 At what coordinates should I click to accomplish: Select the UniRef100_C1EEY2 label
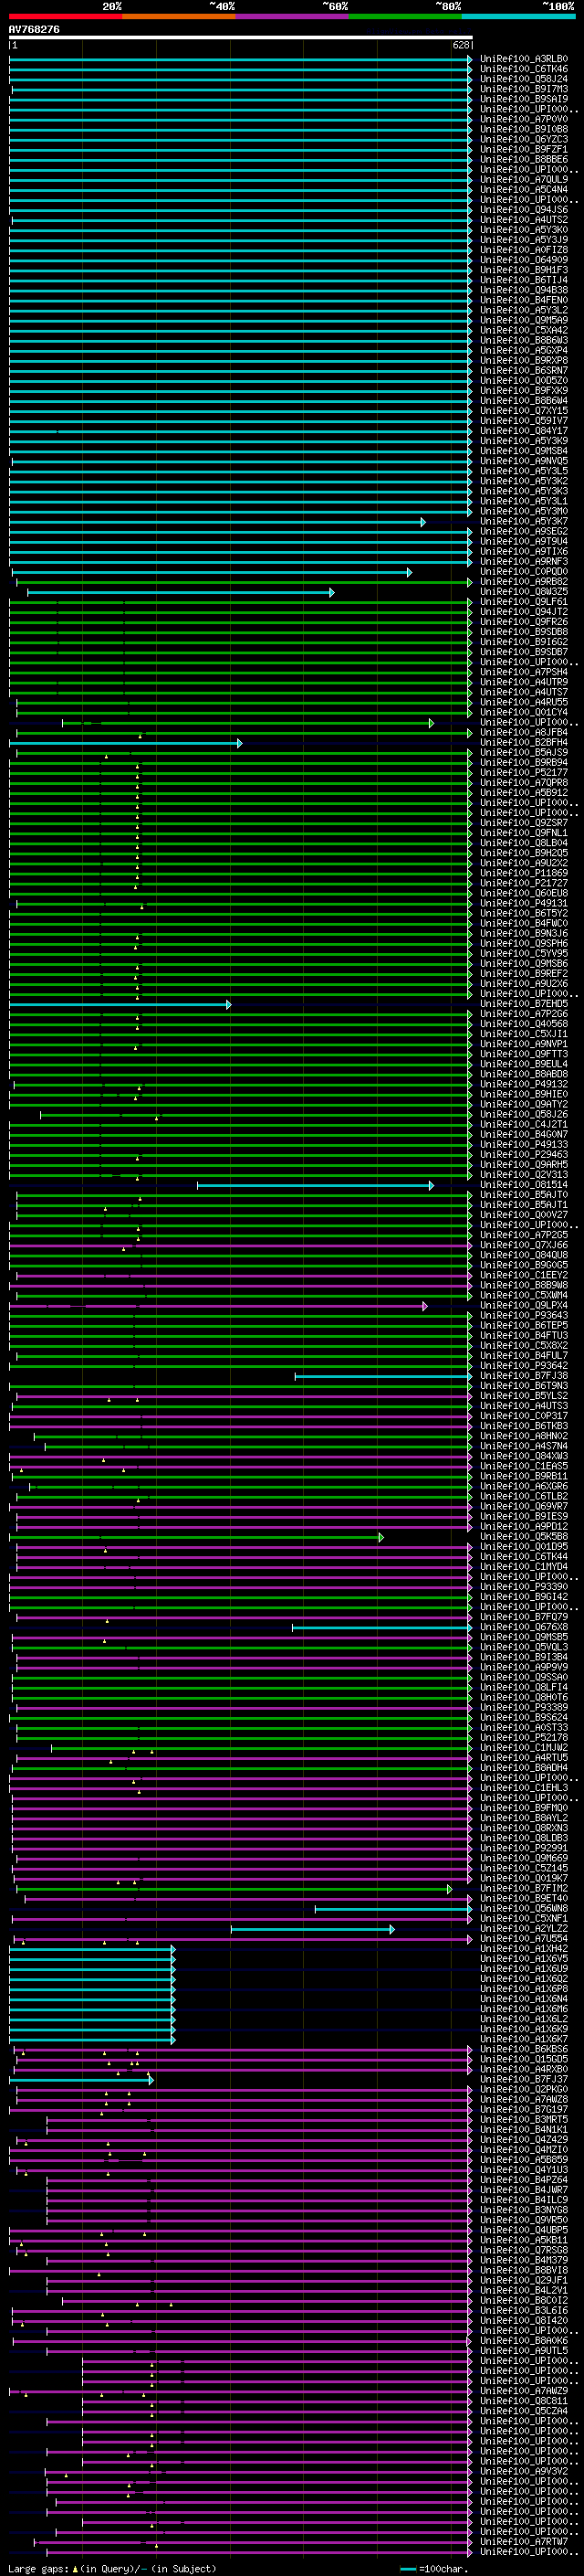pyautogui.click(x=523, y=1275)
